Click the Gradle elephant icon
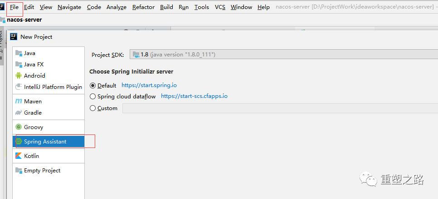This screenshot has height=199, width=438. [19, 112]
